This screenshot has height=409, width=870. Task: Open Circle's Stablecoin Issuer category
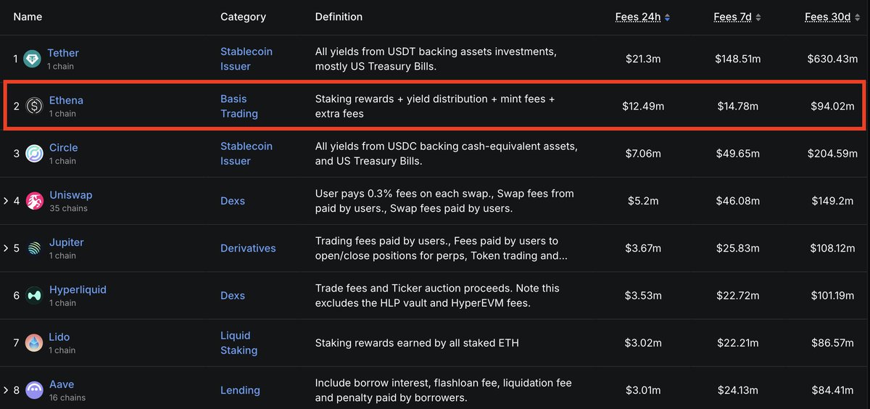click(x=246, y=153)
